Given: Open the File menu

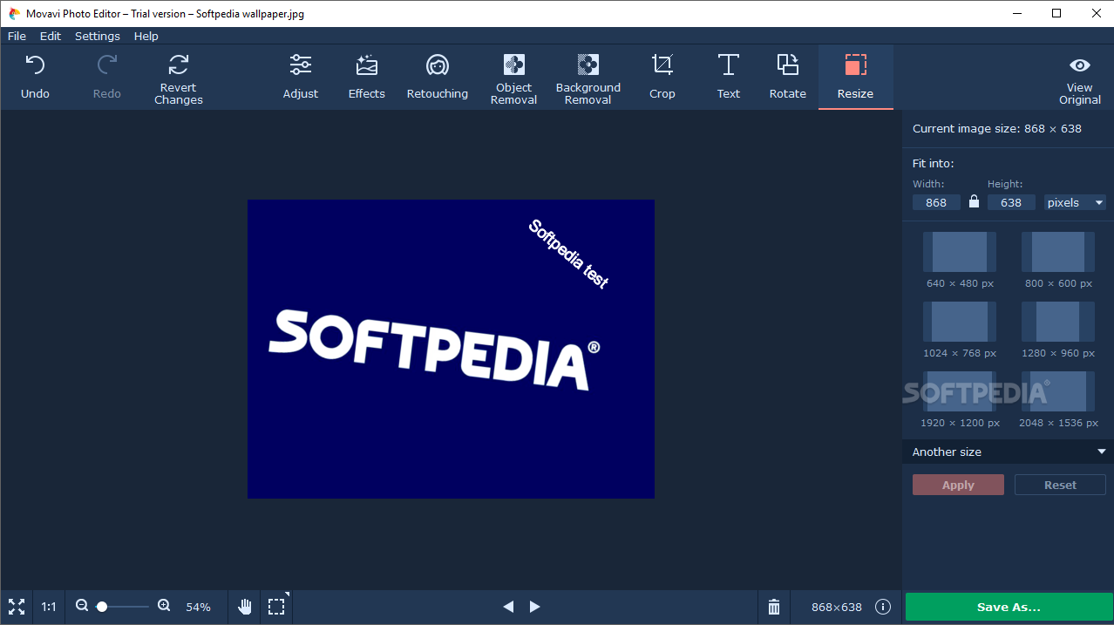Looking at the screenshot, I should (17, 36).
